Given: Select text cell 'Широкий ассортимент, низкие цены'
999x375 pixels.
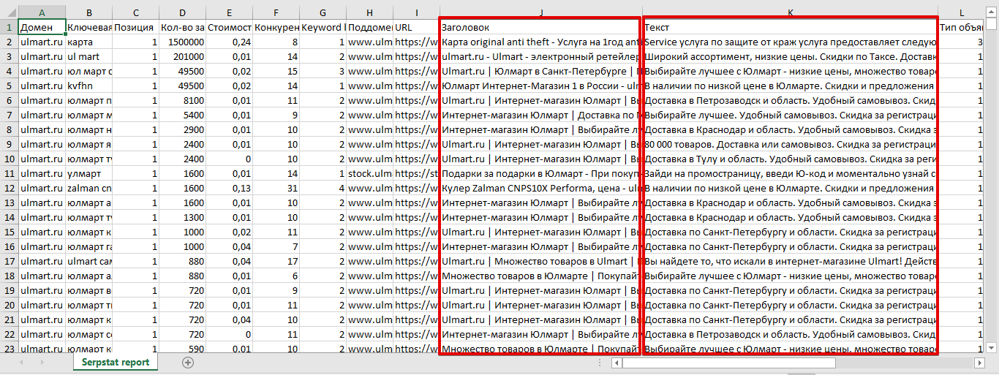Looking at the screenshot, I should [x=790, y=56].
